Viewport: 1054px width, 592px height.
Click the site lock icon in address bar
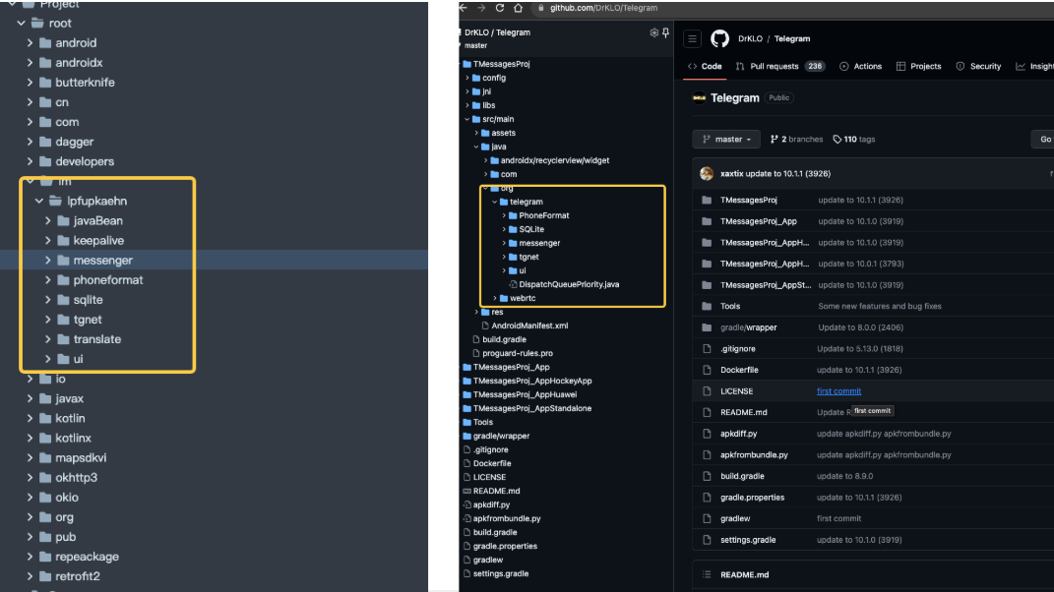(x=540, y=8)
